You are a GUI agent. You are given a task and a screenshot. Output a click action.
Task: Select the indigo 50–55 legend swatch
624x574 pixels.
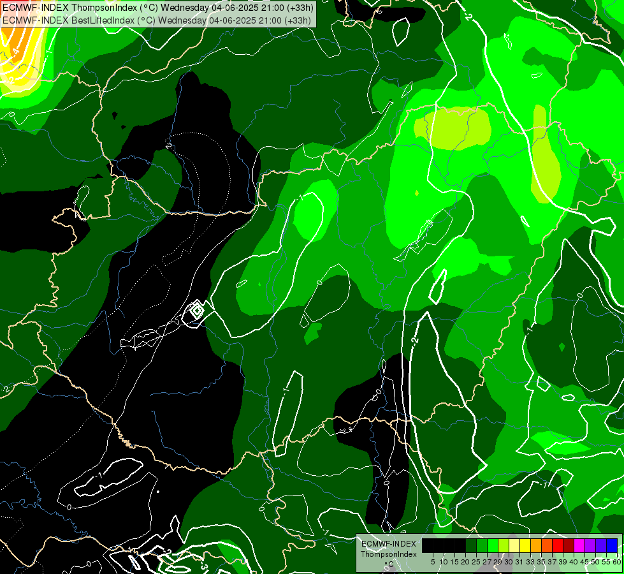(x=601, y=545)
